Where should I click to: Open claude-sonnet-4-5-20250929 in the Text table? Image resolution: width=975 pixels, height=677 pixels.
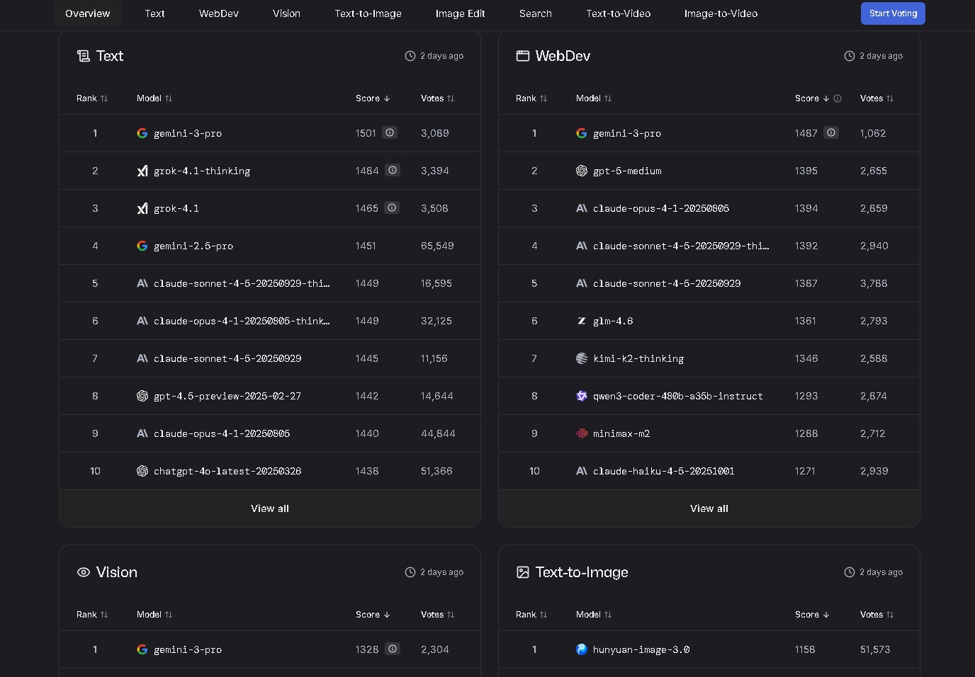227,358
